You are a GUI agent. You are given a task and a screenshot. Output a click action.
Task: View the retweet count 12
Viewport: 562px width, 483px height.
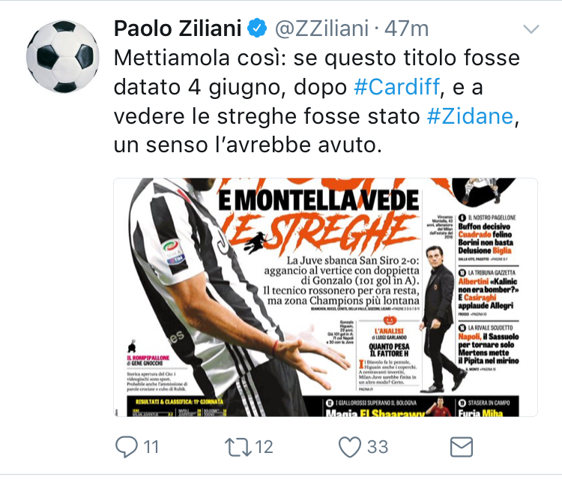click(265, 447)
